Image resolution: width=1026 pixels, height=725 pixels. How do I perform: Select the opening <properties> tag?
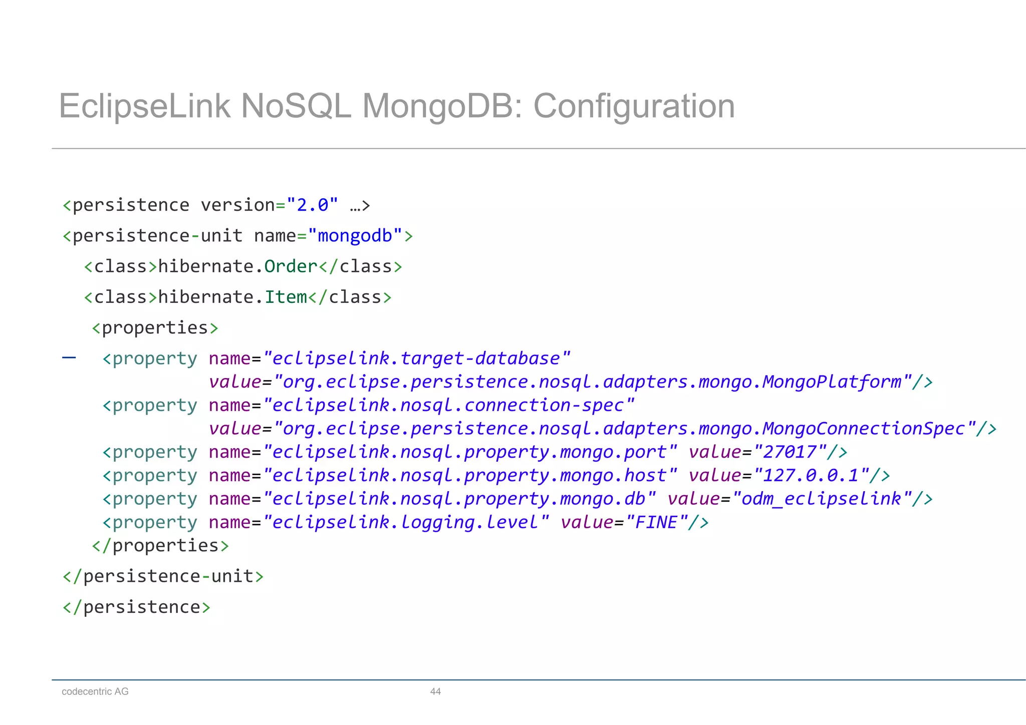(x=155, y=328)
